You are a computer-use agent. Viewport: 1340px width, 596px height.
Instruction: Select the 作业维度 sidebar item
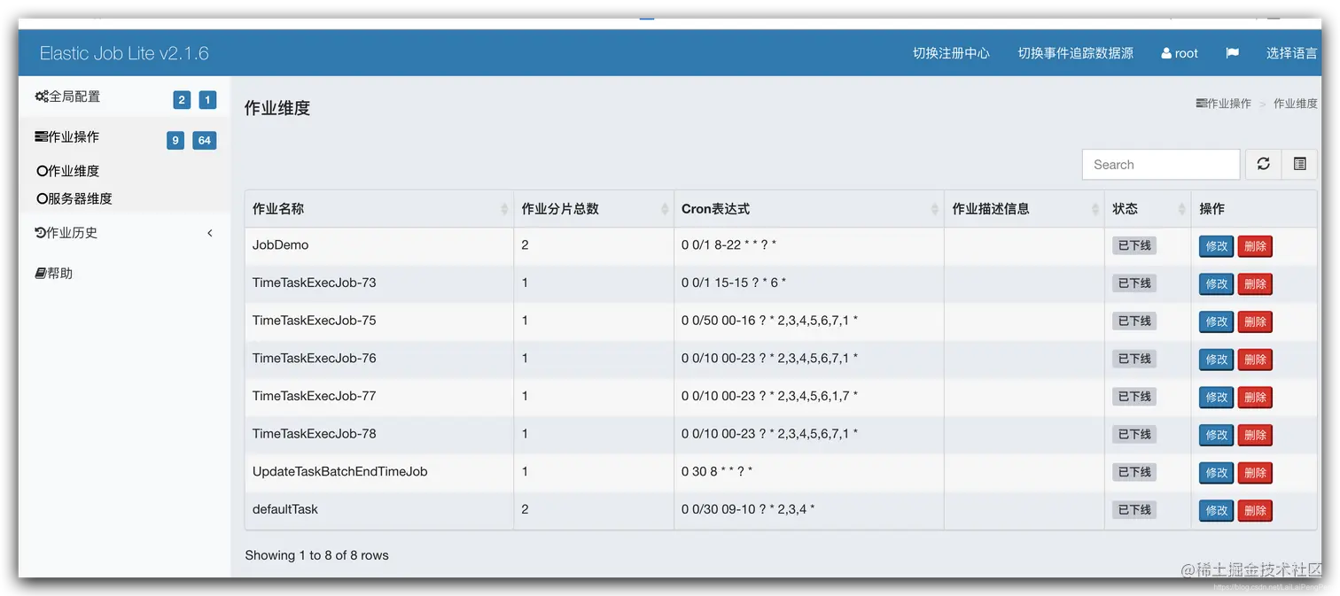tap(68, 171)
